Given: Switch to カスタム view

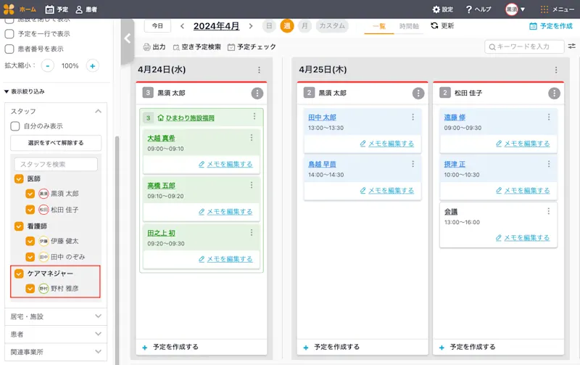Looking at the screenshot, I should (x=332, y=26).
